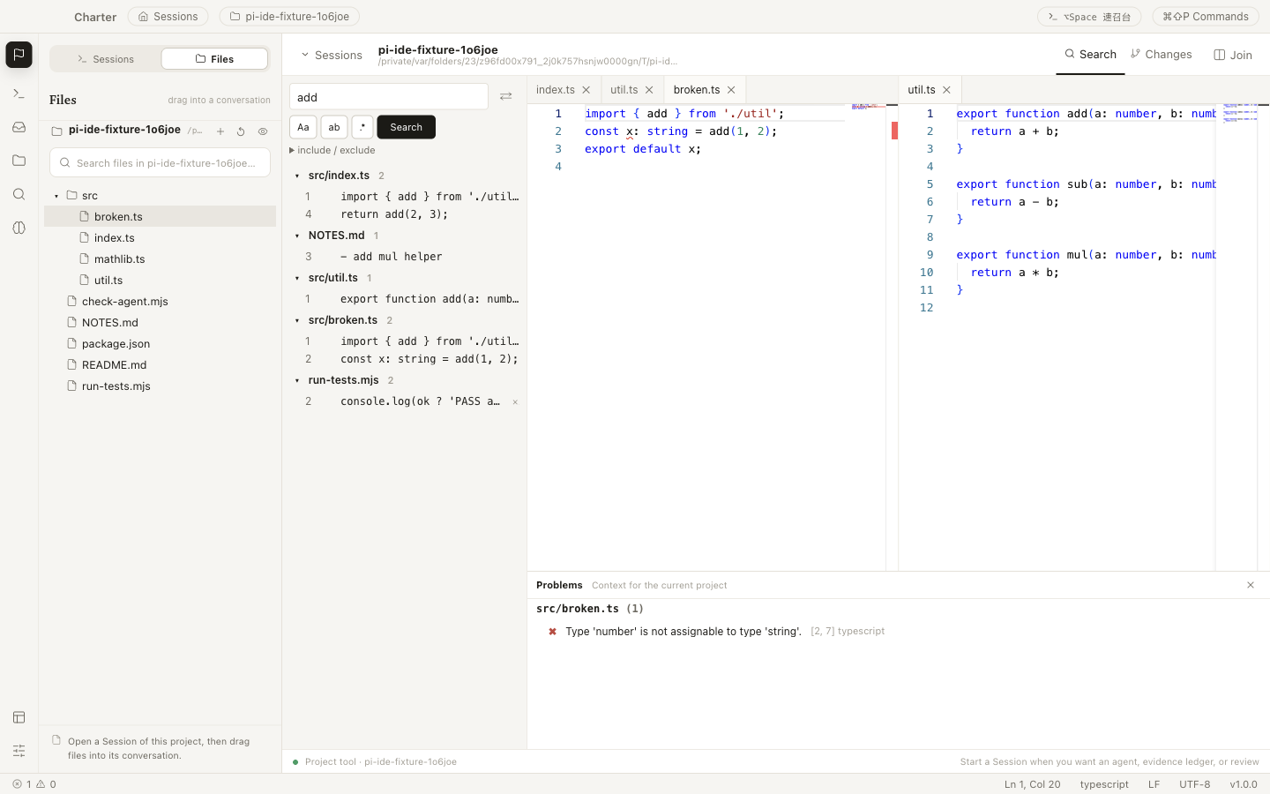
Task: Refresh the pi-ide-fixture-1o6joe file tree
Action: coord(241,131)
